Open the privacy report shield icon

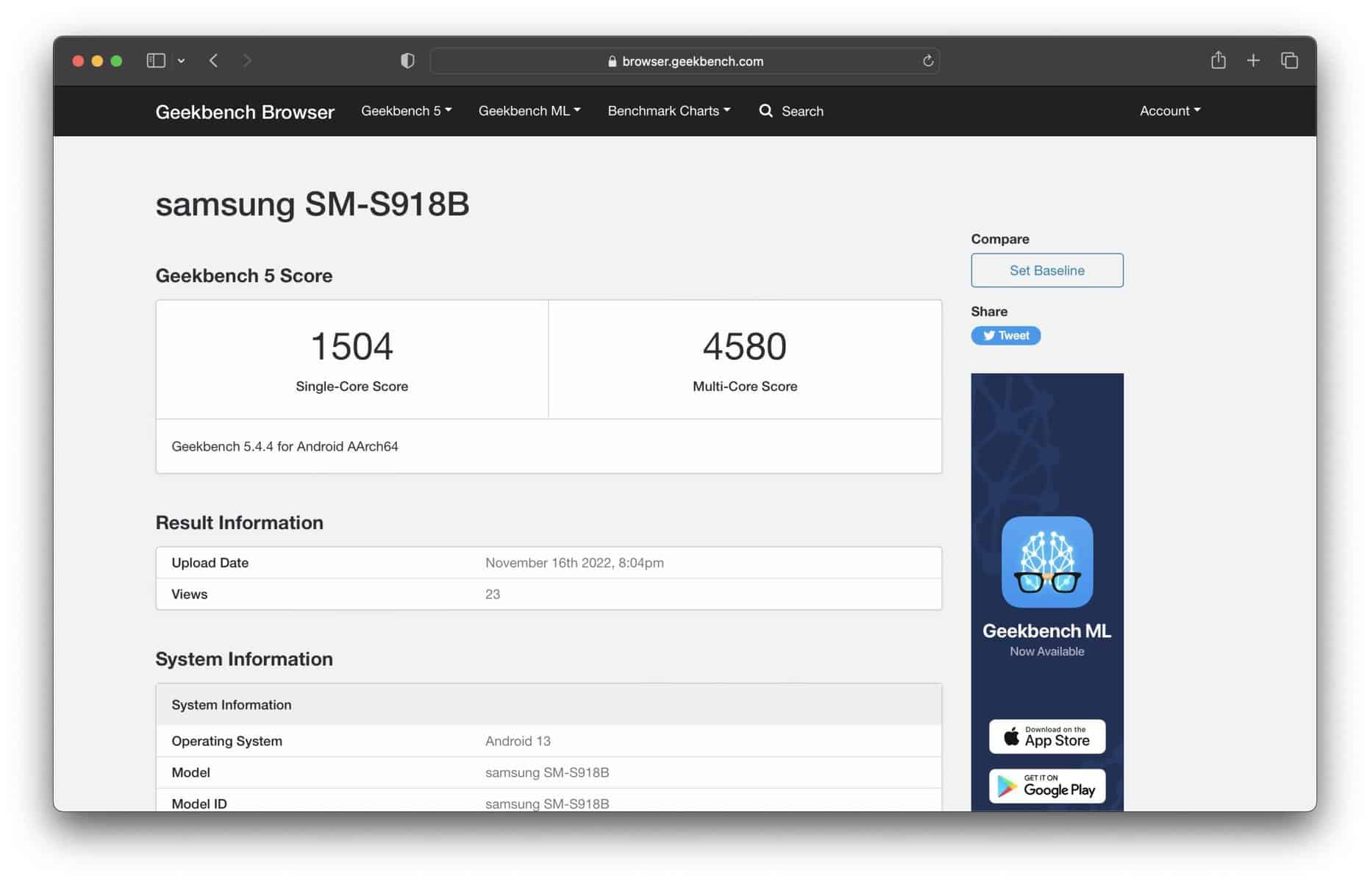[407, 60]
